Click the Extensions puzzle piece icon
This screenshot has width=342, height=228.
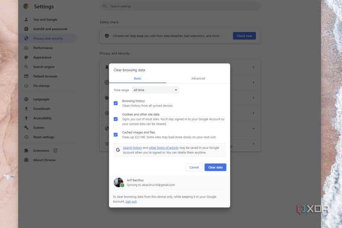(26, 150)
